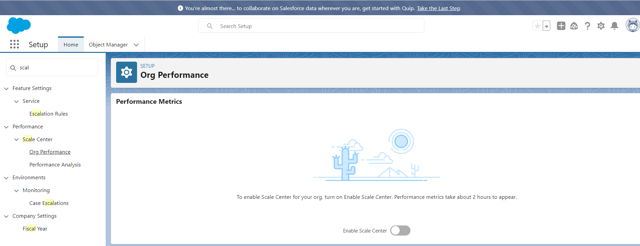
Task: Open the App Launcher grid icon
Action: (15, 44)
